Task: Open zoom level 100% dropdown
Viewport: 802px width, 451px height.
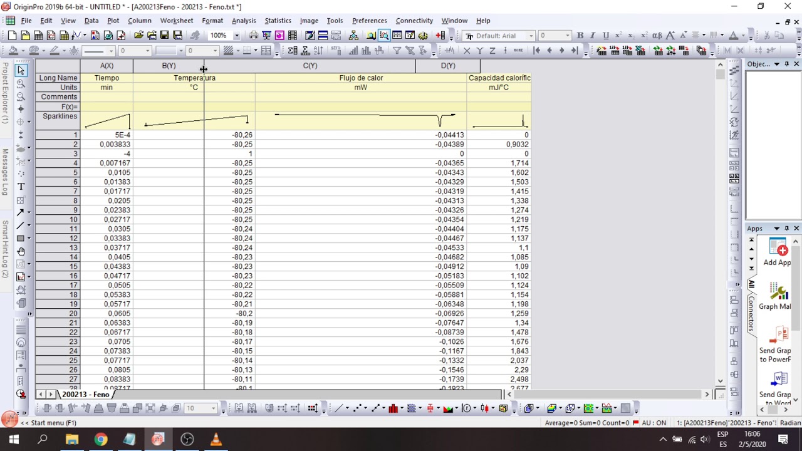Action: (236, 36)
